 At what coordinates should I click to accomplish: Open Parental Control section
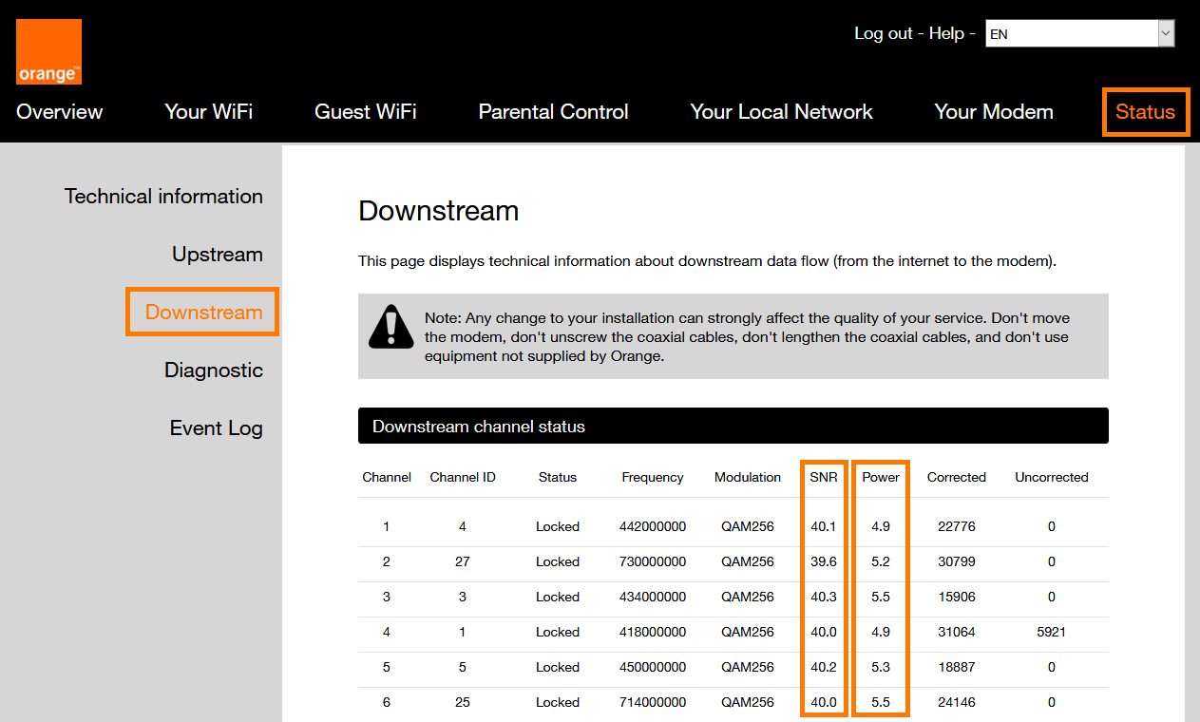(553, 112)
